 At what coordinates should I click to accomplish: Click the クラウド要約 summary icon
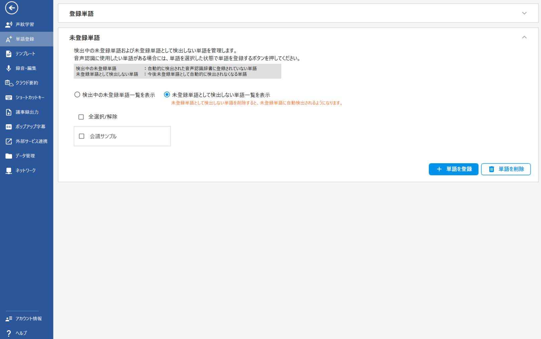point(9,83)
